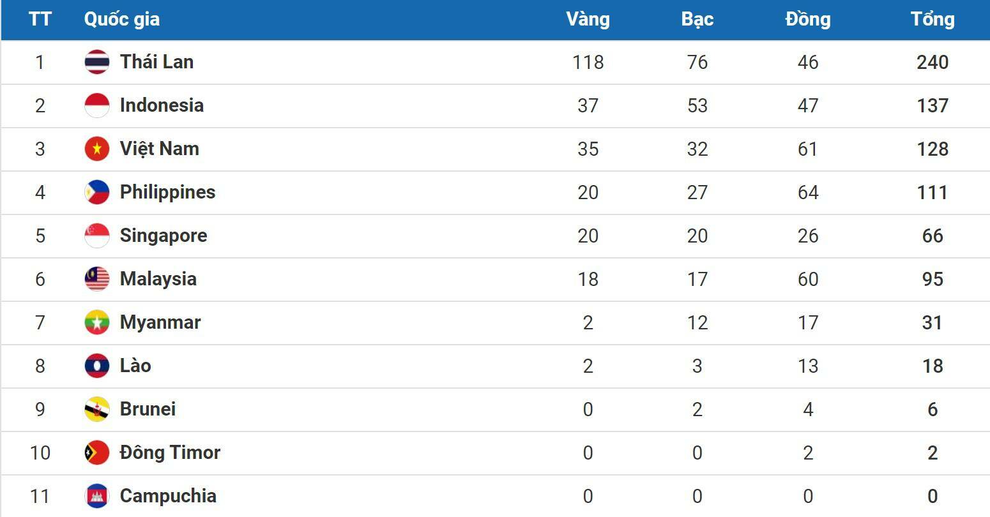Click the Đông Timor flag icon

(x=97, y=453)
